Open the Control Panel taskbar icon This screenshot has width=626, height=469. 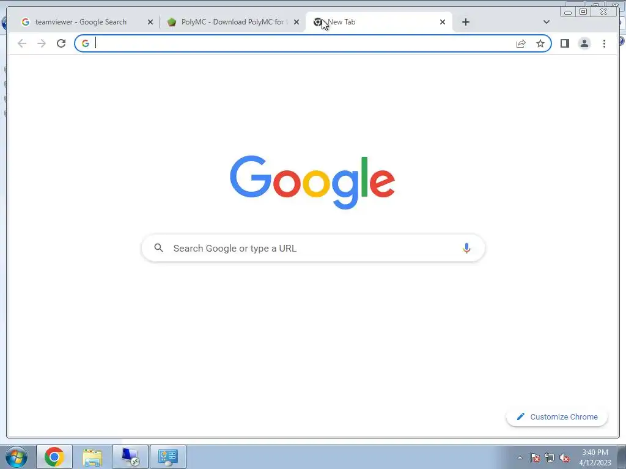pyautogui.click(x=168, y=457)
